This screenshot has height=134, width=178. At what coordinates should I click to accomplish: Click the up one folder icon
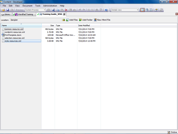(x=63, y=20)
